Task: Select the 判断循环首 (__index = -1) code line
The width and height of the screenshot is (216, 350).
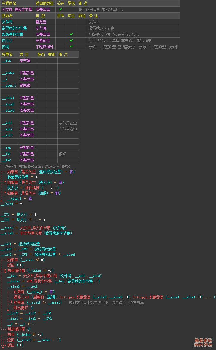Action: [30, 271]
